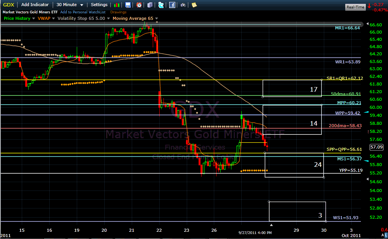This screenshot has height=239, width=388.
Task: Open the chart style bars icon
Action: pos(117,5)
